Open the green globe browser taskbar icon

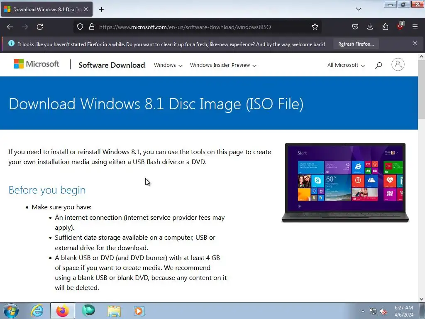coord(88,311)
